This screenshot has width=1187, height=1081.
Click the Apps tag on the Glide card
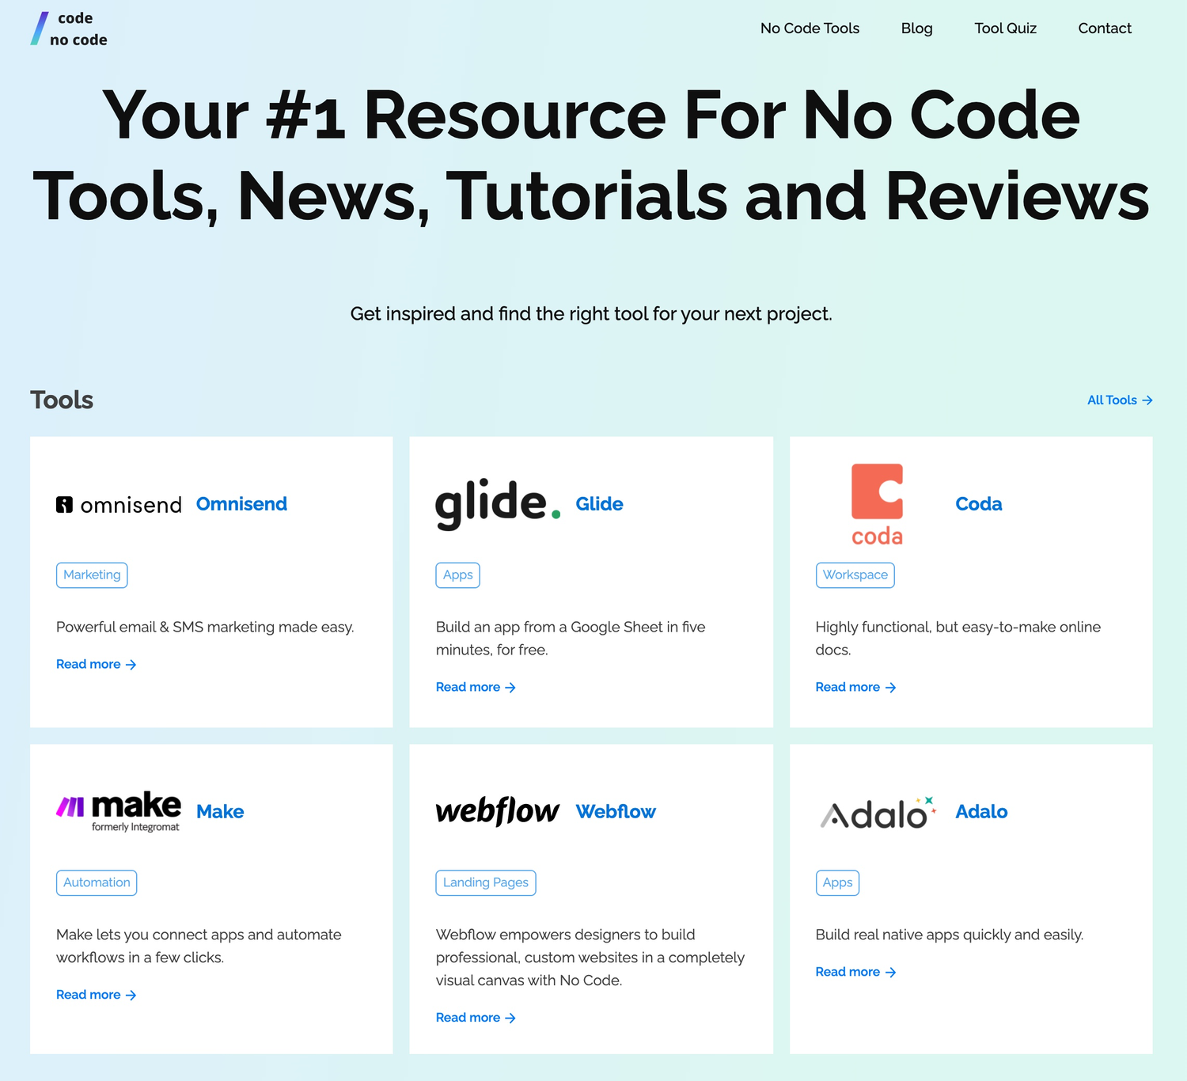457,575
